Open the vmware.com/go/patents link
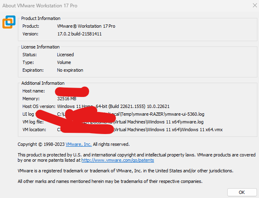Screen dimensions: 259x198 (x=118, y=160)
